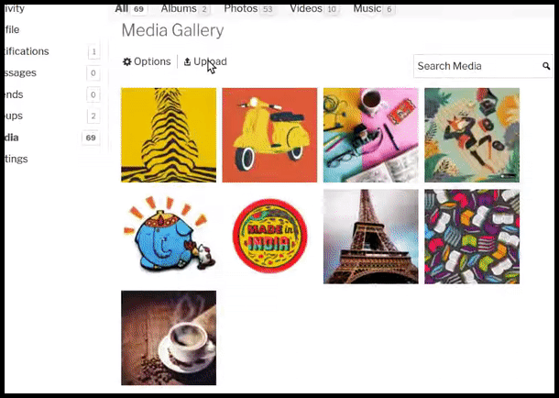Open the fox illustration thumbnail

(x=472, y=135)
